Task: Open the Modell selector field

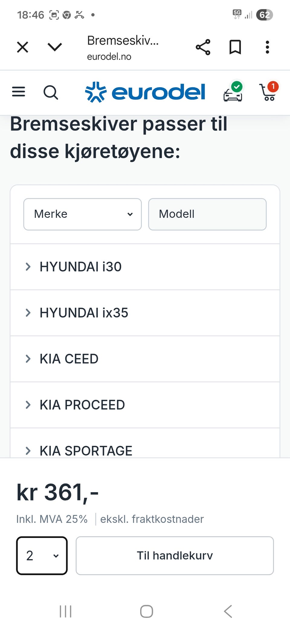Action: [x=207, y=214]
